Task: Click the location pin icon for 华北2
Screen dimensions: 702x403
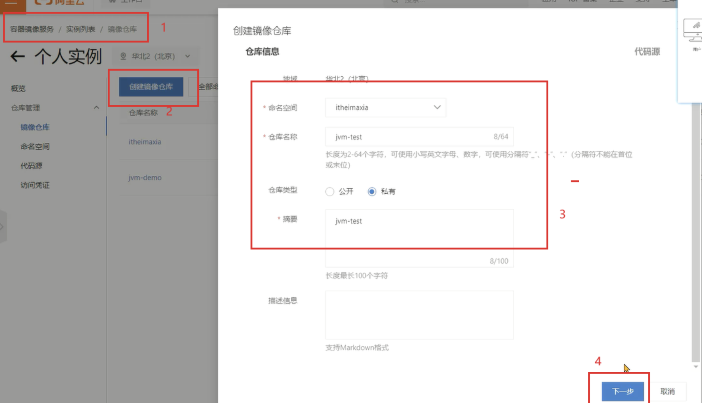Action: coord(123,56)
